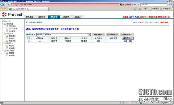Open 策略调度 under 流量控制
The height and width of the screenshot is (105, 174).
(x=12, y=41)
